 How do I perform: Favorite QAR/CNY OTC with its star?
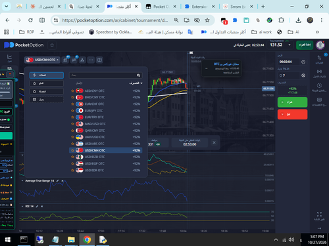pyautogui.click(x=72, y=131)
